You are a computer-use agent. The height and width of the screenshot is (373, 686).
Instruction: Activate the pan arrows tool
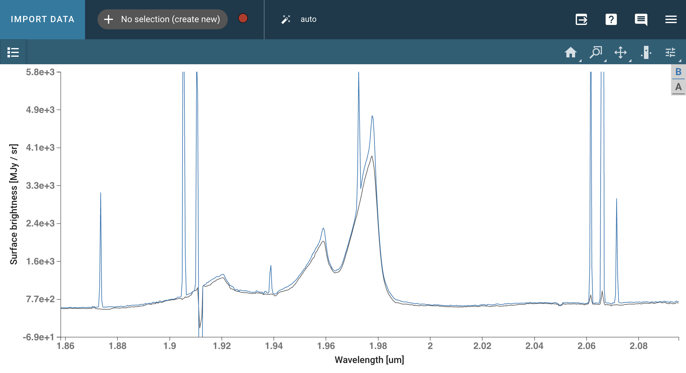coord(620,52)
